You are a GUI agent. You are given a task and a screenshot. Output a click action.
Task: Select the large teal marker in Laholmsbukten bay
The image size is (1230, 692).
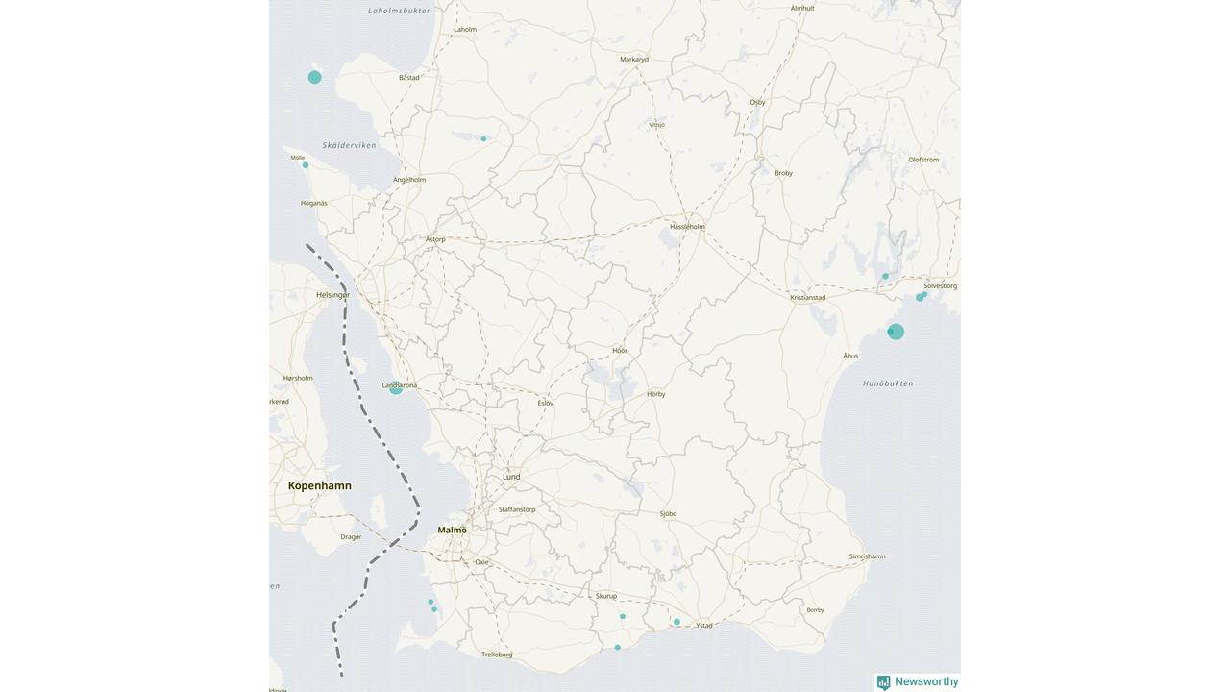point(314,77)
